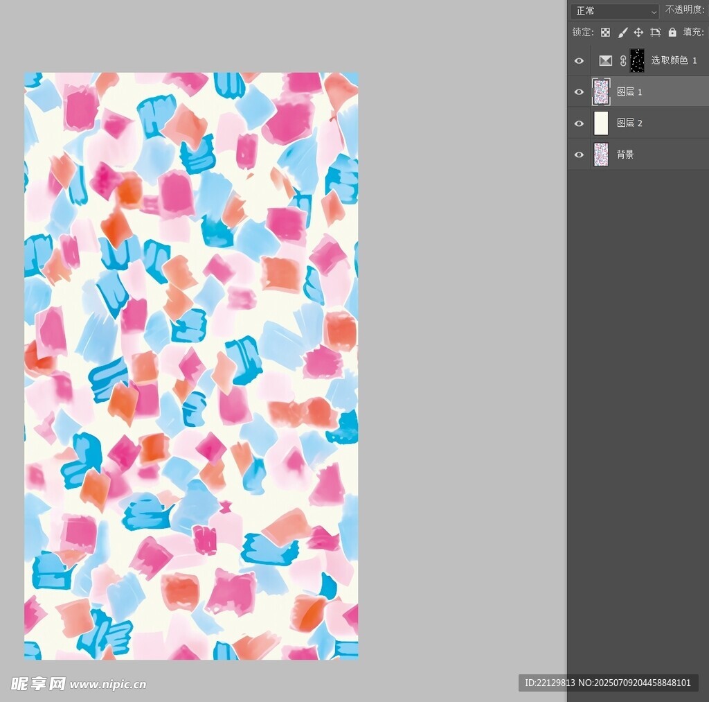The height and width of the screenshot is (702, 709).
Task: Select the 选取颜色 1 adjustment layer icon
Action: (x=606, y=61)
